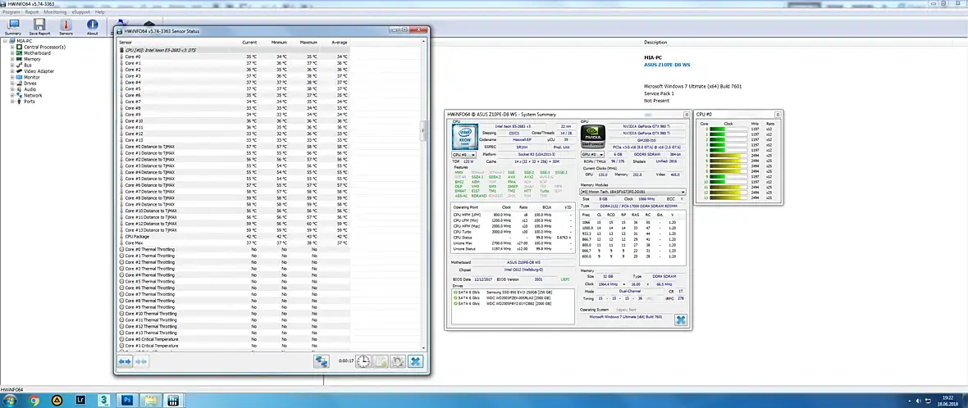This screenshot has height=408, width=968.
Task: Open Photoshop from the taskbar
Action: pyautogui.click(x=128, y=400)
